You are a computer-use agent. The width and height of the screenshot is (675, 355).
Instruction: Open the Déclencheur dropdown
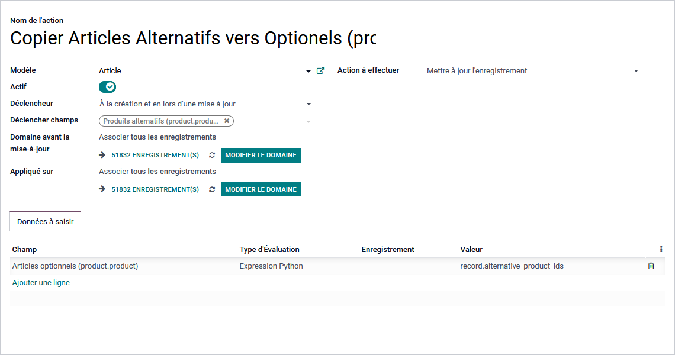[308, 105]
